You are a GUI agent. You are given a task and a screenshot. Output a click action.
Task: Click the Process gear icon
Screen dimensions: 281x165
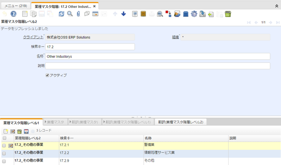coord(194,14)
